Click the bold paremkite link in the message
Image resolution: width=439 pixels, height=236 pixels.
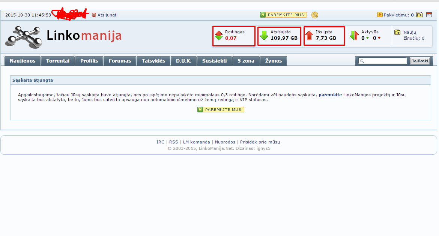(x=330, y=95)
